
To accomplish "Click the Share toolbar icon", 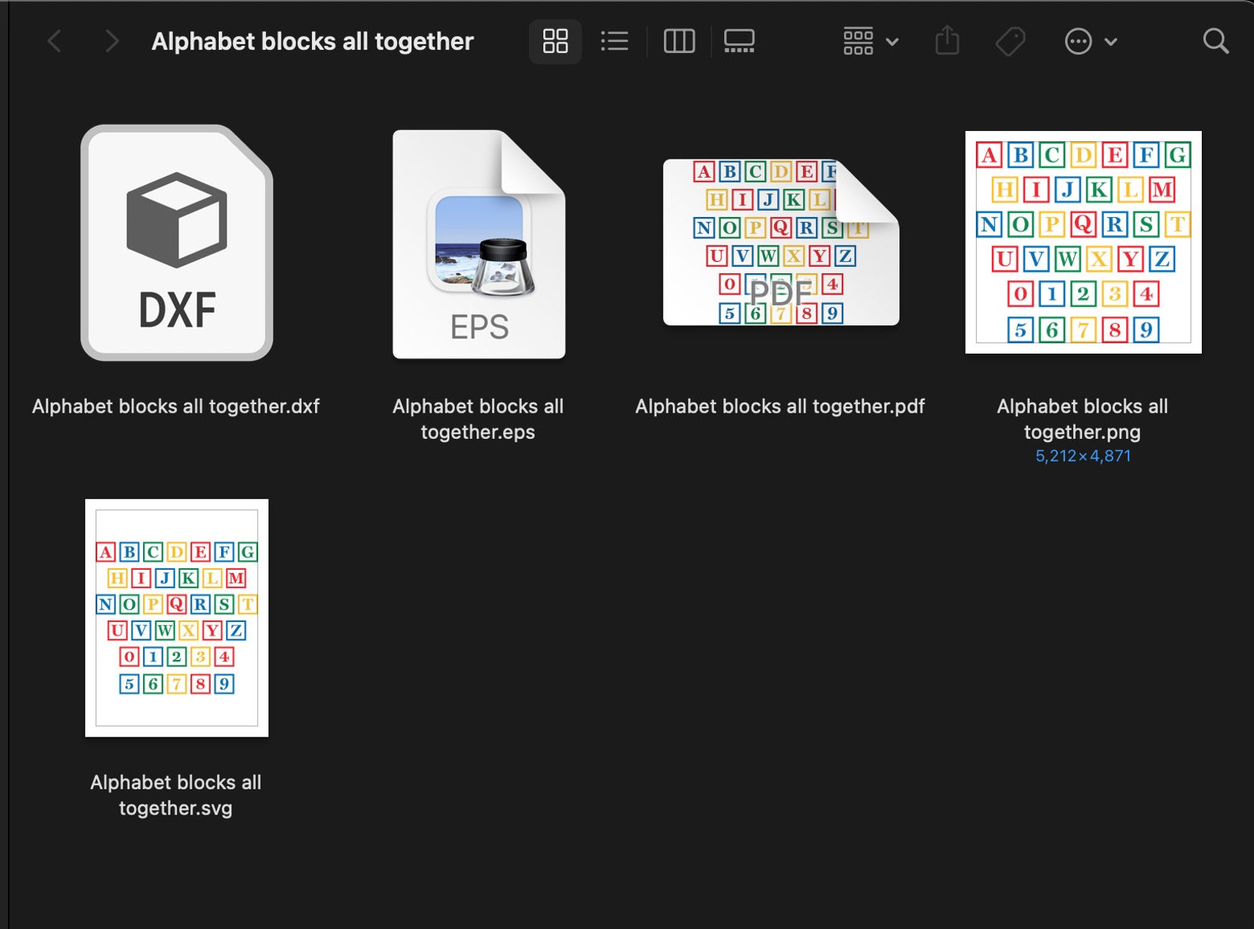I will pos(947,41).
